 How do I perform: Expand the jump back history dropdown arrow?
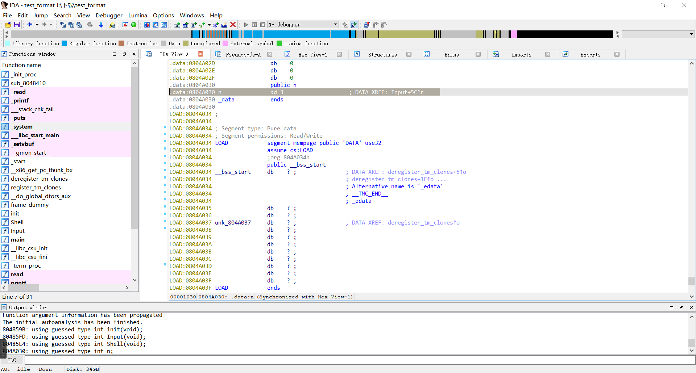click(37, 25)
